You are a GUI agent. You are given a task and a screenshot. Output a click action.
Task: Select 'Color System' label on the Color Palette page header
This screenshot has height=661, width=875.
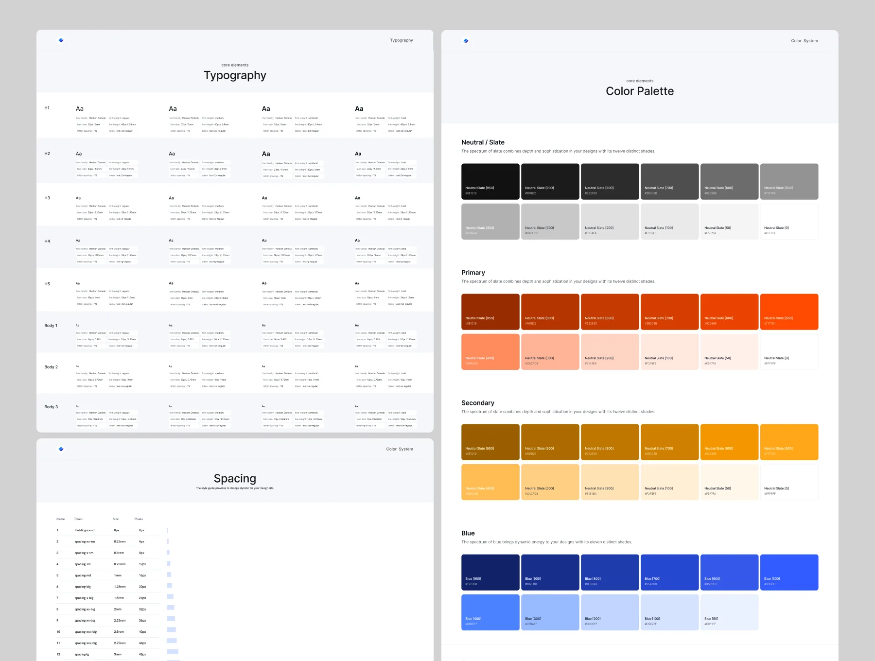coord(805,41)
